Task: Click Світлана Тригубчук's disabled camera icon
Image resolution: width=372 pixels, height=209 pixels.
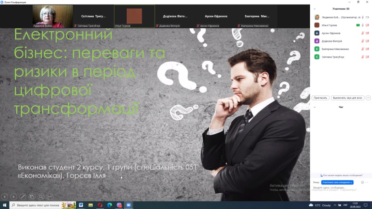Action: [367, 57]
